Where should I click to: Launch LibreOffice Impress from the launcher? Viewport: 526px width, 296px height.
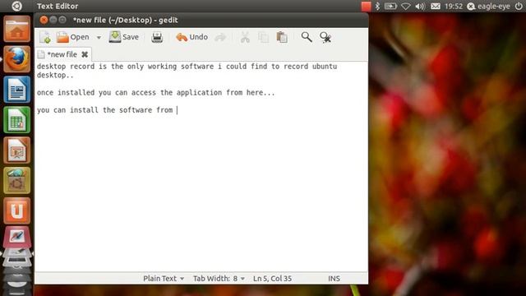[x=16, y=150]
